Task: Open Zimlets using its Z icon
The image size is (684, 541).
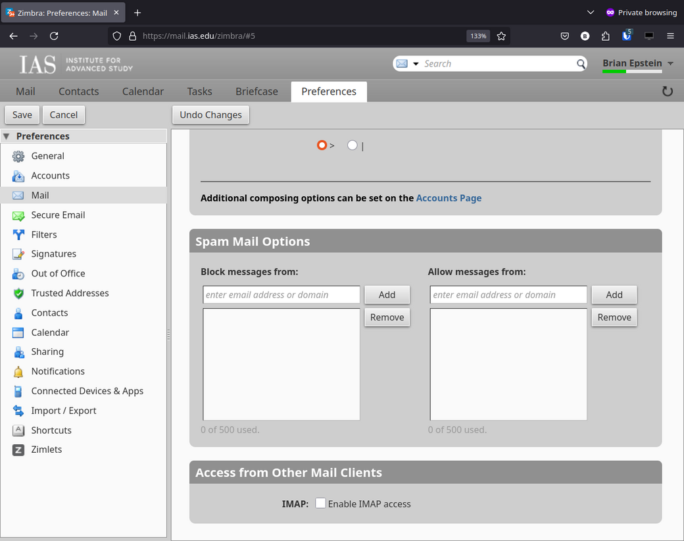Action: (18, 450)
